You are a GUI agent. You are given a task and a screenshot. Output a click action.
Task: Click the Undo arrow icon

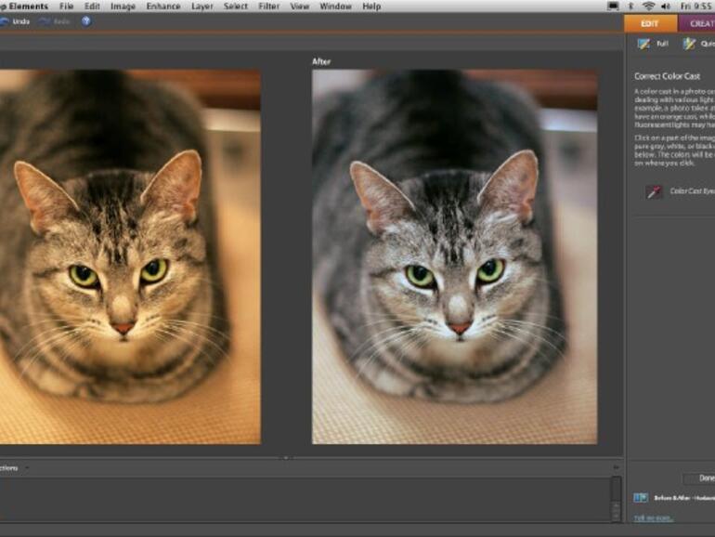[6, 21]
